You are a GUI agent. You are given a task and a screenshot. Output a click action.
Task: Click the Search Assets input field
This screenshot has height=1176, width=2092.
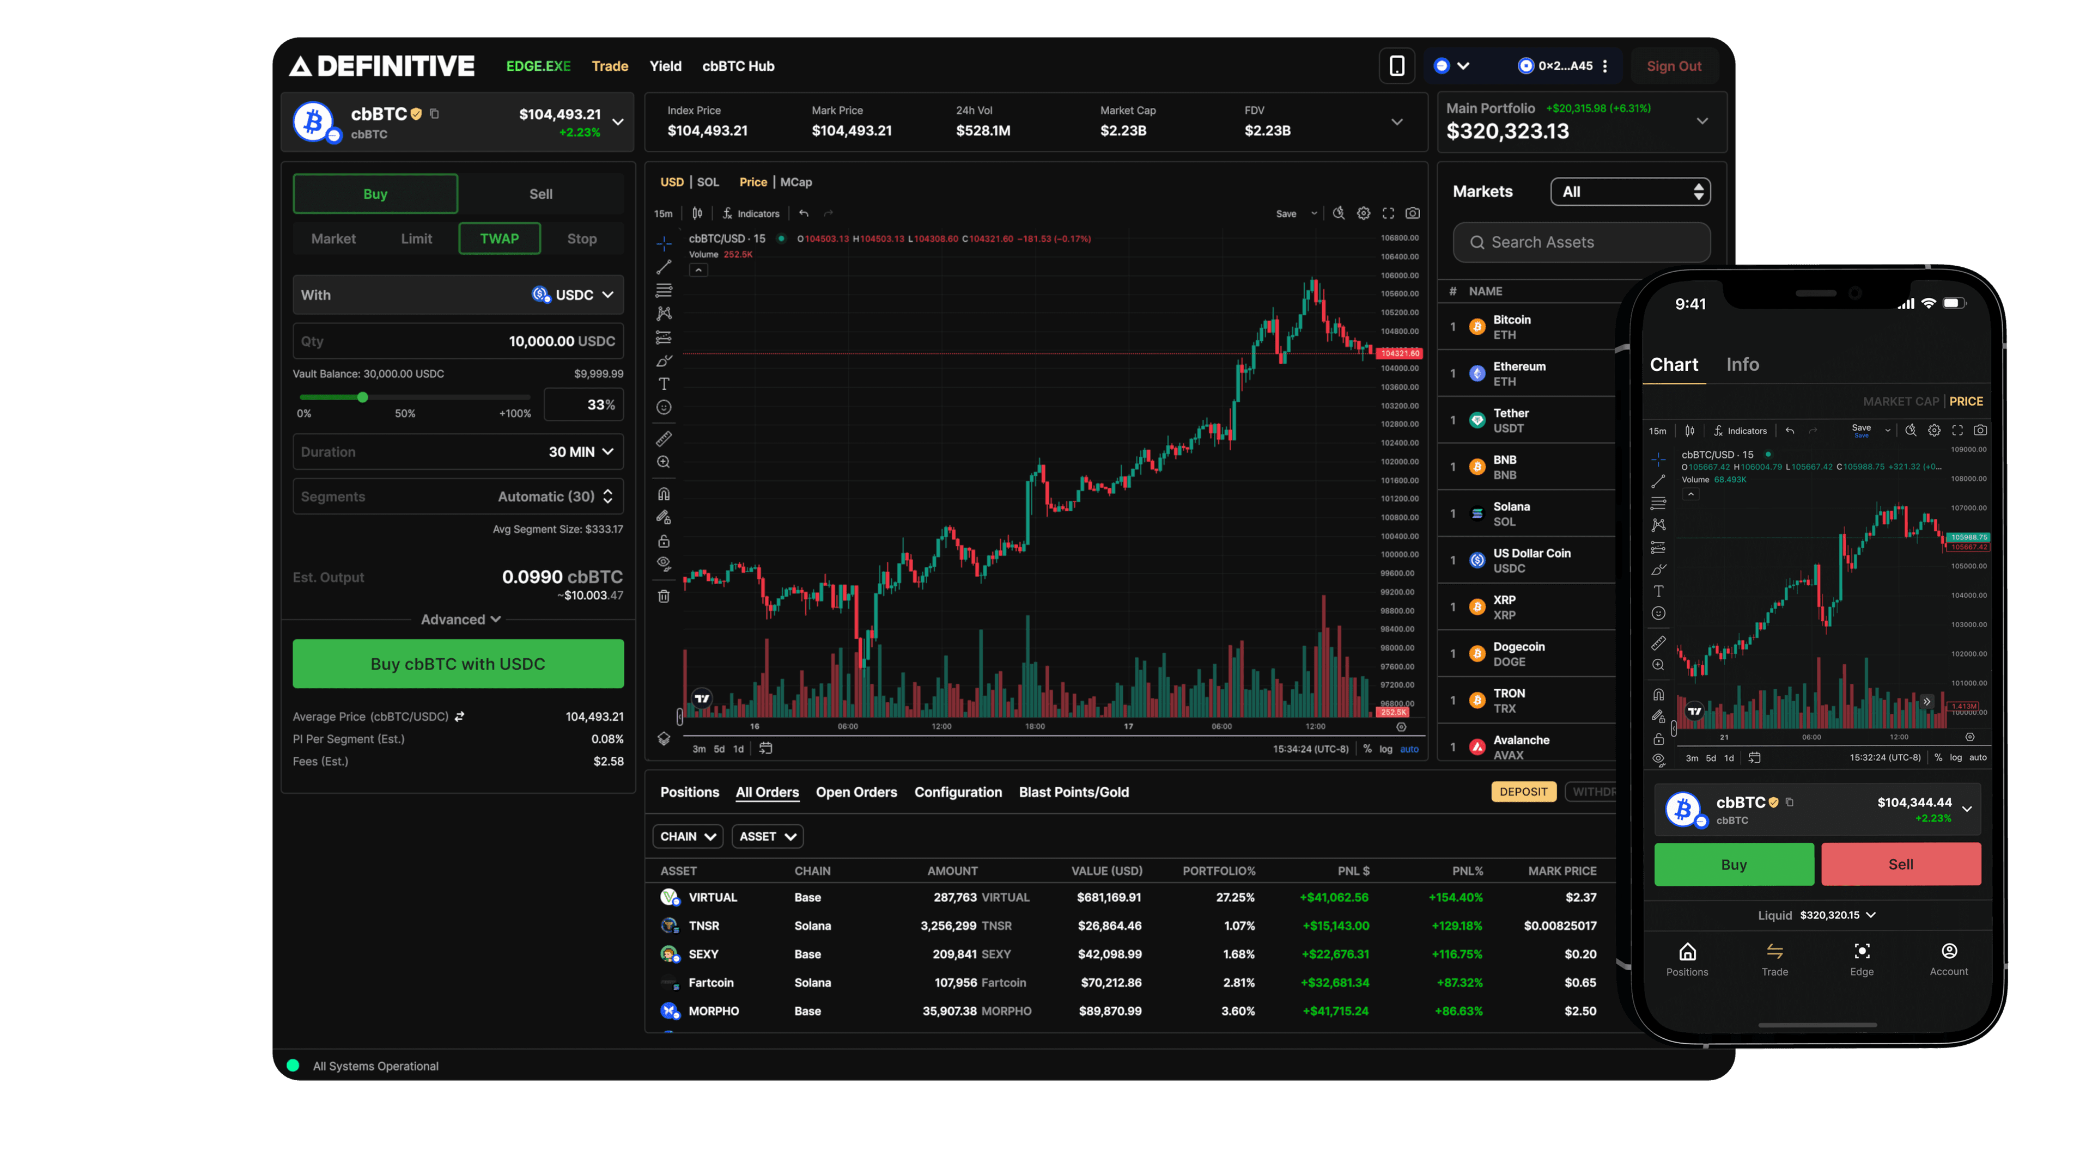[x=1580, y=242]
